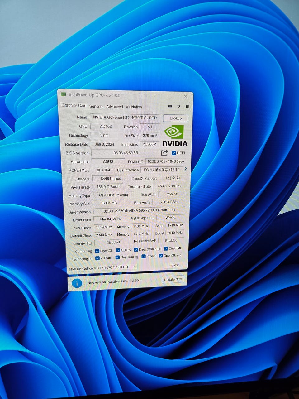Click the GPU Clock Boost value 1719 MHz
299x399 pixels.
coord(175,225)
